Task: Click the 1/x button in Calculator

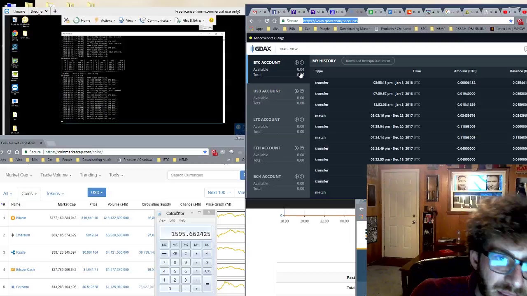Action: (207, 271)
